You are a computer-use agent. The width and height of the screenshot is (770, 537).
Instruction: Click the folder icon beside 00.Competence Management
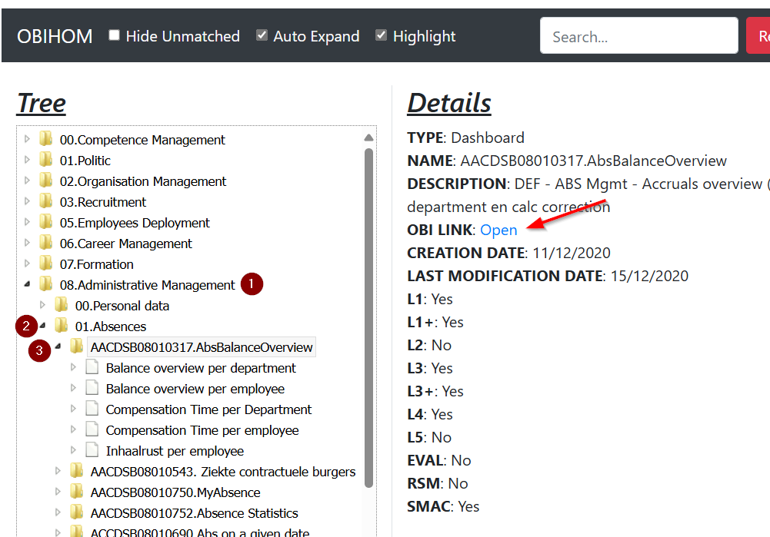(x=46, y=140)
